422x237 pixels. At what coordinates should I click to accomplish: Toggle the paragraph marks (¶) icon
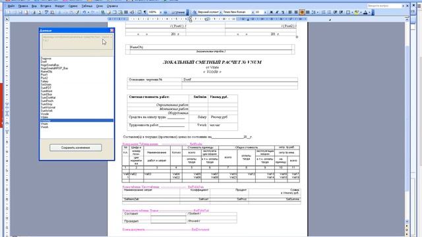coord(145,13)
